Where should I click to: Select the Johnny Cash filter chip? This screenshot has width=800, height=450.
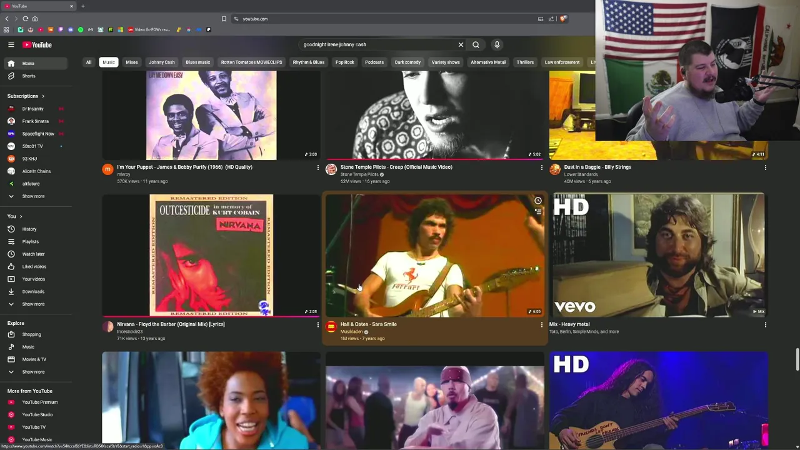(x=162, y=62)
